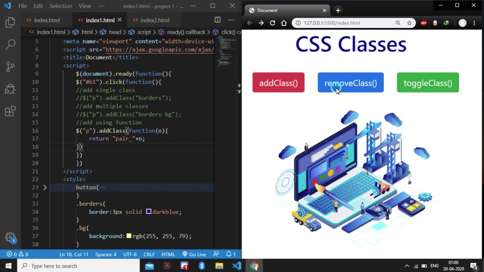
Task: Click the UTF-8 encoding indicator
Action: click(x=130, y=254)
